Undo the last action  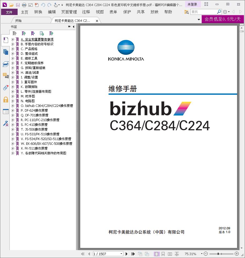click(x=43, y=5)
